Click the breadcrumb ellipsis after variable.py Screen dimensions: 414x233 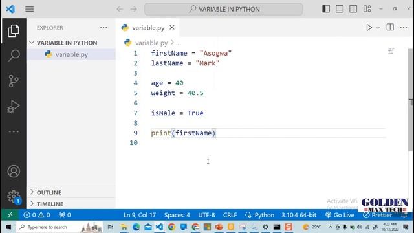(x=179, y=43)
